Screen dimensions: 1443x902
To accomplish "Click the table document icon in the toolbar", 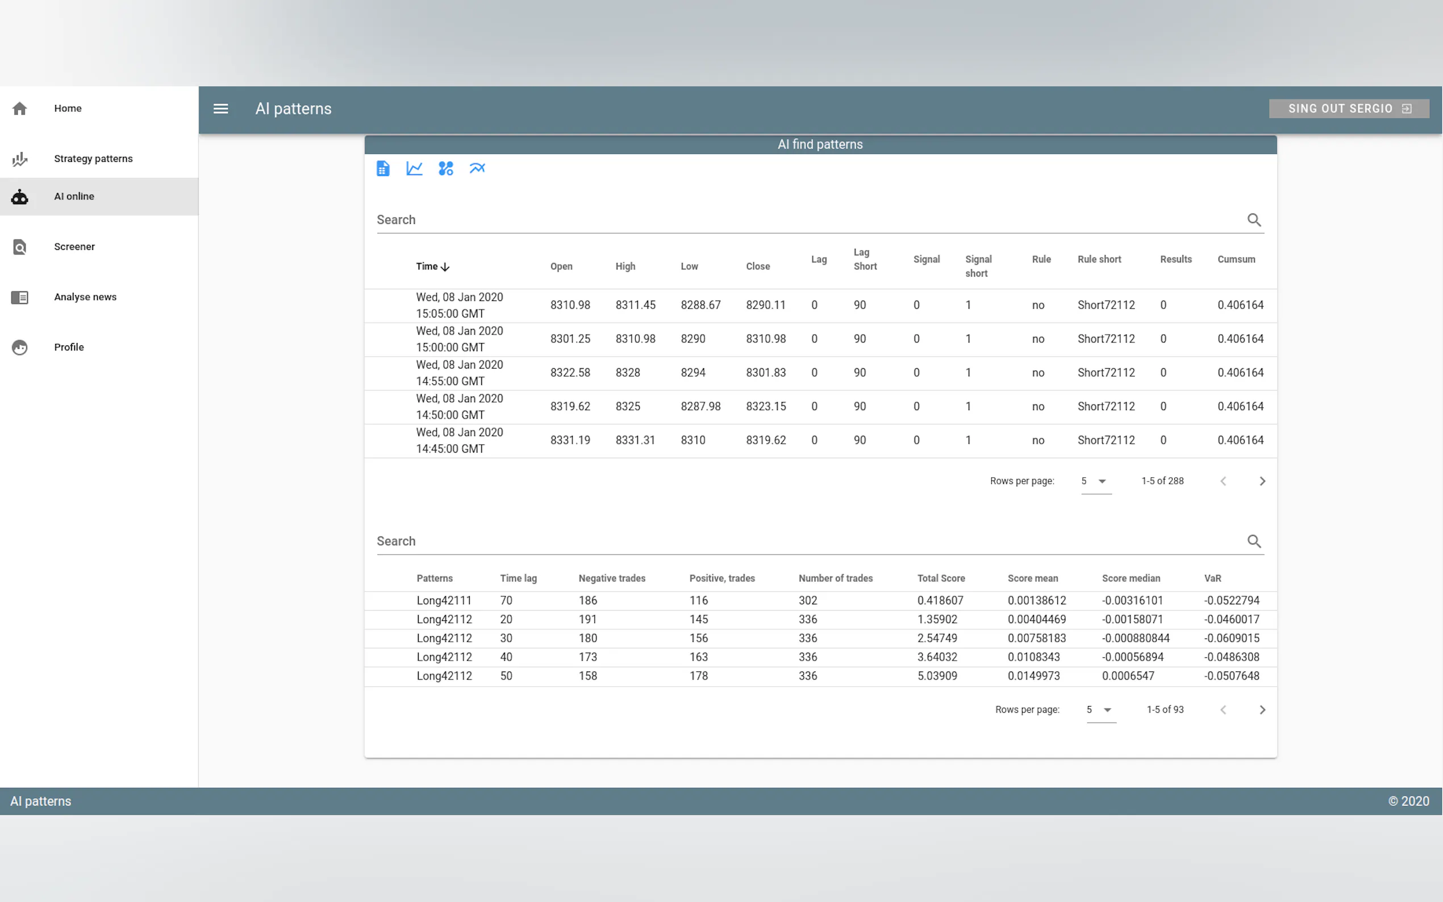I will [x=383, y=169].
